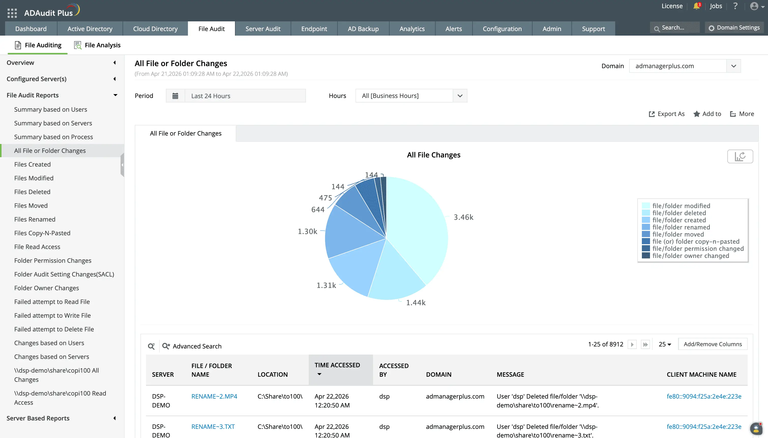Click the first row fe80::9094:f25a:2e4e:223e link
768x438 pixels.
pos(704,397)
